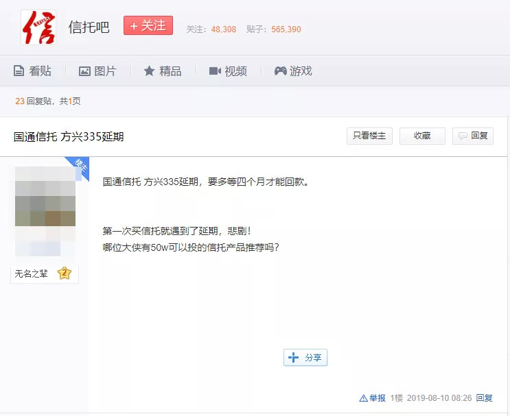Switch to the 图片 tab
510x416 pixels.
[97, 71]
